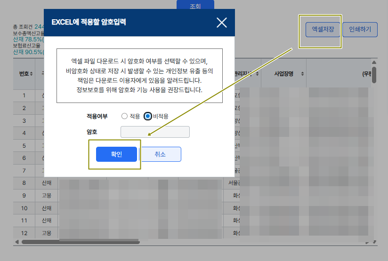388x261 pixels.
Task: Select row number 9 cell
Action: click(24, 196)
